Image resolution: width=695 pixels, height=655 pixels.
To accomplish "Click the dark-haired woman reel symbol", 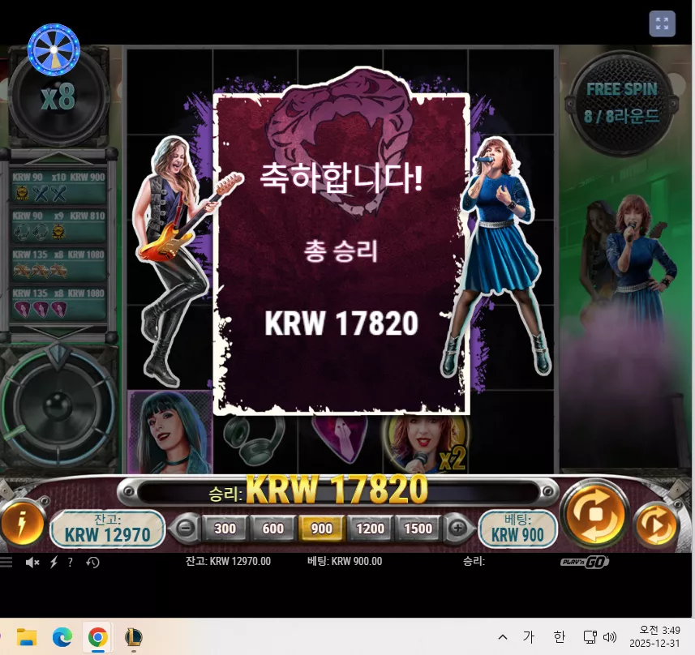I will pos(170,432).
